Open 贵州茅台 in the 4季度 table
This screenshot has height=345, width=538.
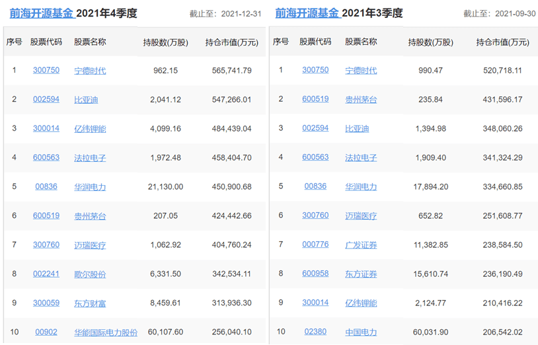tap(90, 216)
